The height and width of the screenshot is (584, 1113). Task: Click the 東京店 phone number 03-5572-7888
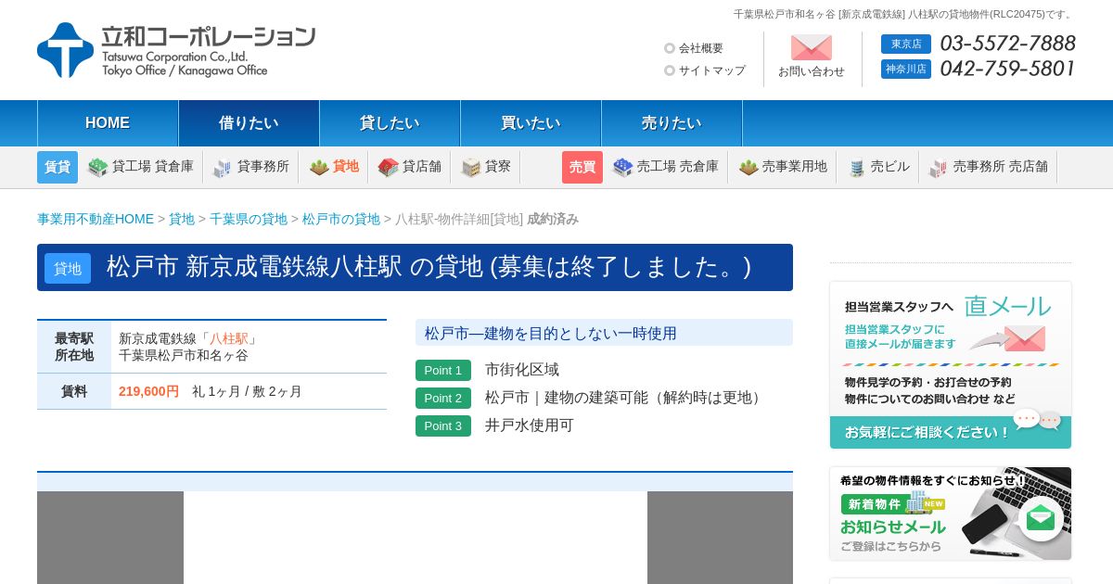[x=1008, y=44]
